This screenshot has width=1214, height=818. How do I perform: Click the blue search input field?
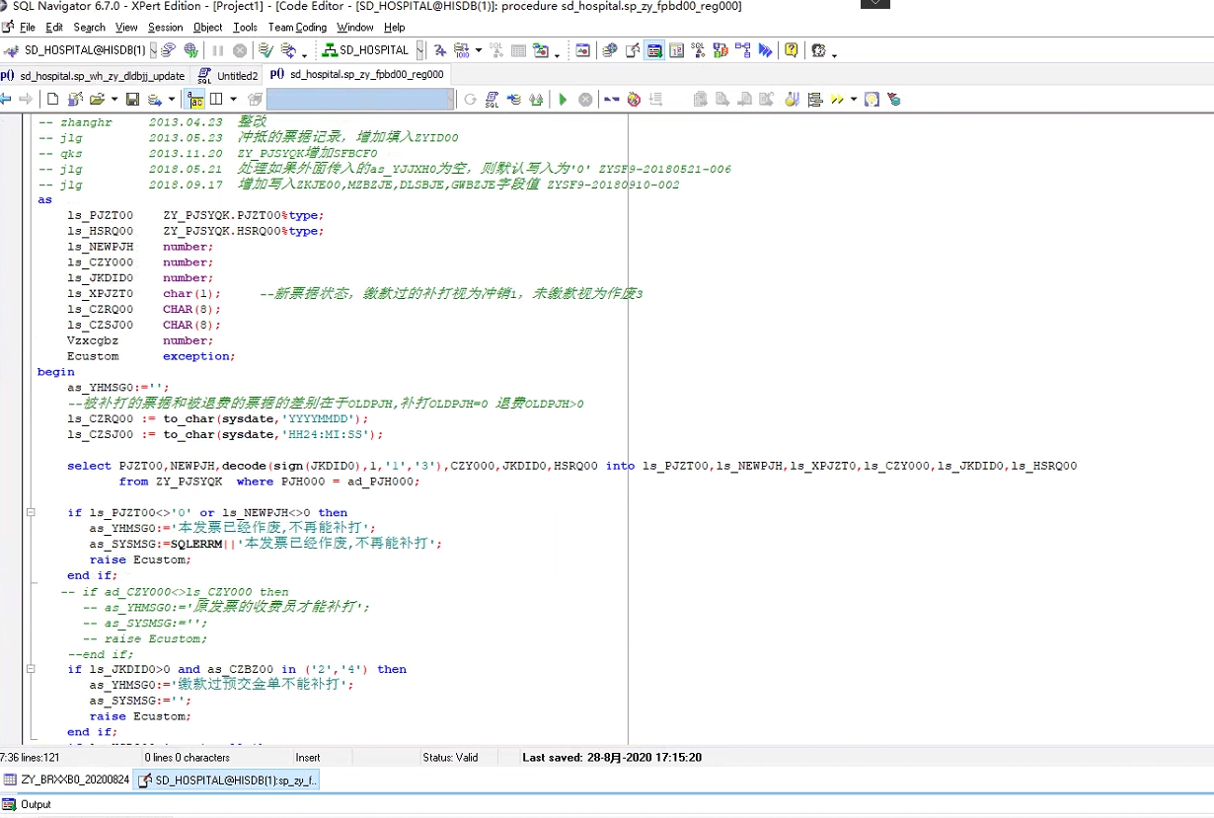(359, 100)
